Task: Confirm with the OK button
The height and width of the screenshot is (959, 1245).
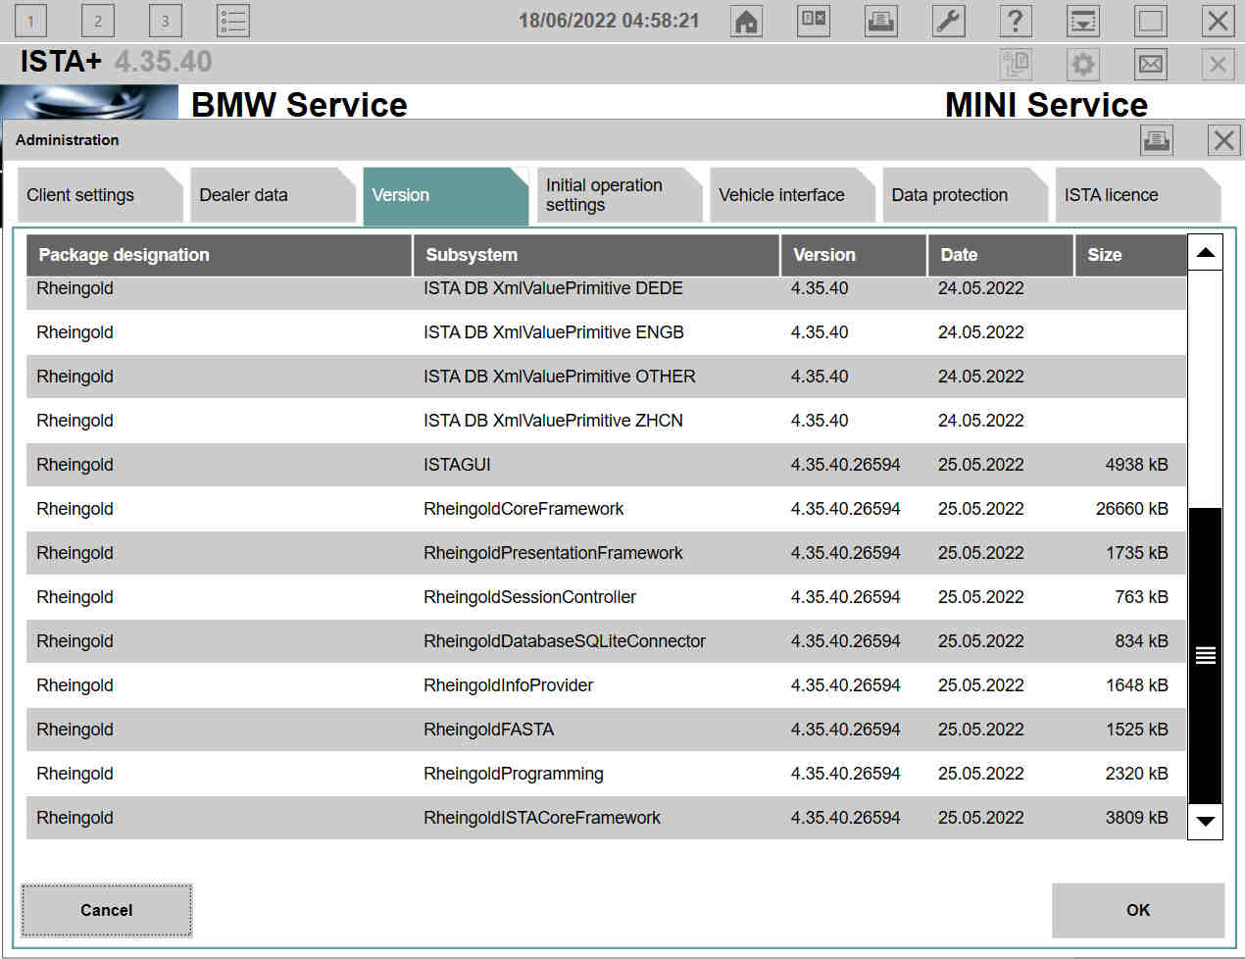Action: (x=1138, y=910)
